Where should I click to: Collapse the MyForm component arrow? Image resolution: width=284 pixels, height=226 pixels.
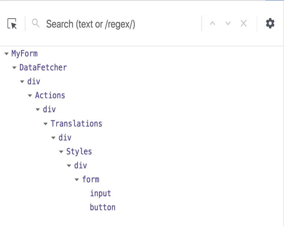tap(6, 54)
